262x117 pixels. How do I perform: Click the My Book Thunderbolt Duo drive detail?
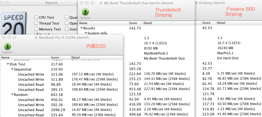(x=164, y=58)
